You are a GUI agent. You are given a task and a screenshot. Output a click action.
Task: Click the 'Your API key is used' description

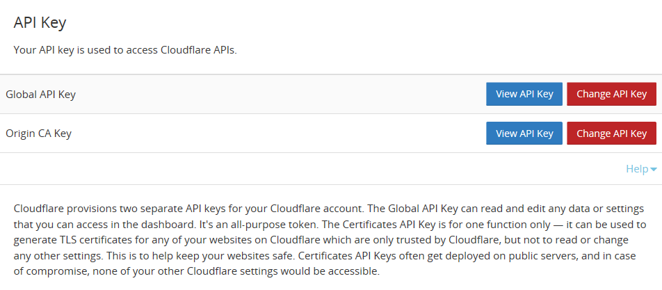tap(125, 50)
